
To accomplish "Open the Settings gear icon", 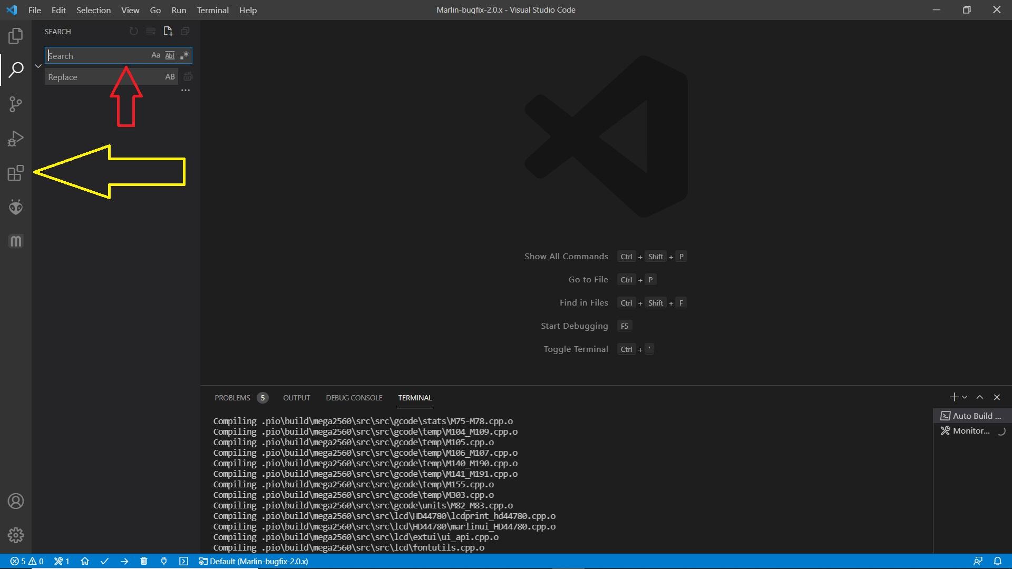I will [x=15, y=535].
